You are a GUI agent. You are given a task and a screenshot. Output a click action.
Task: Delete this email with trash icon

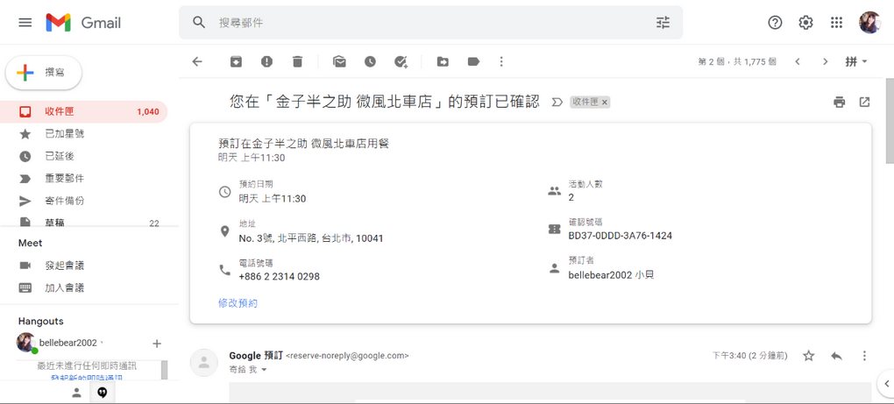pyautogui.click(x=298, y=61)
